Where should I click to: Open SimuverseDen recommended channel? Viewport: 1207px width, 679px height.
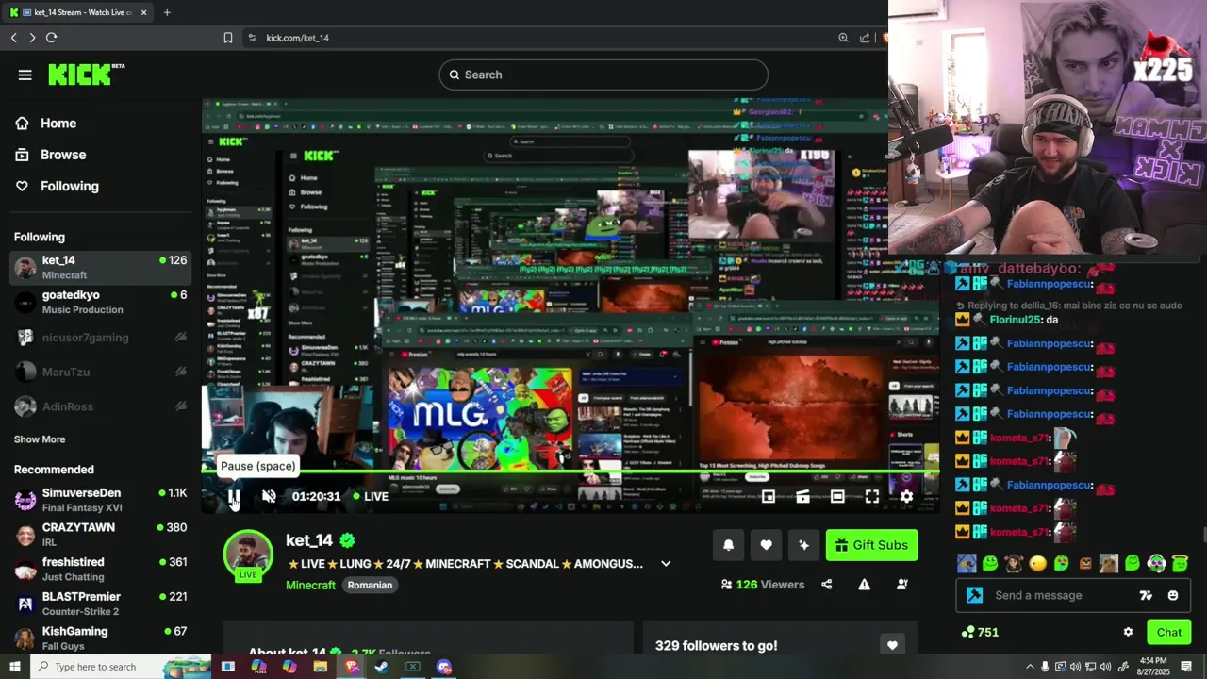(101, 500)
